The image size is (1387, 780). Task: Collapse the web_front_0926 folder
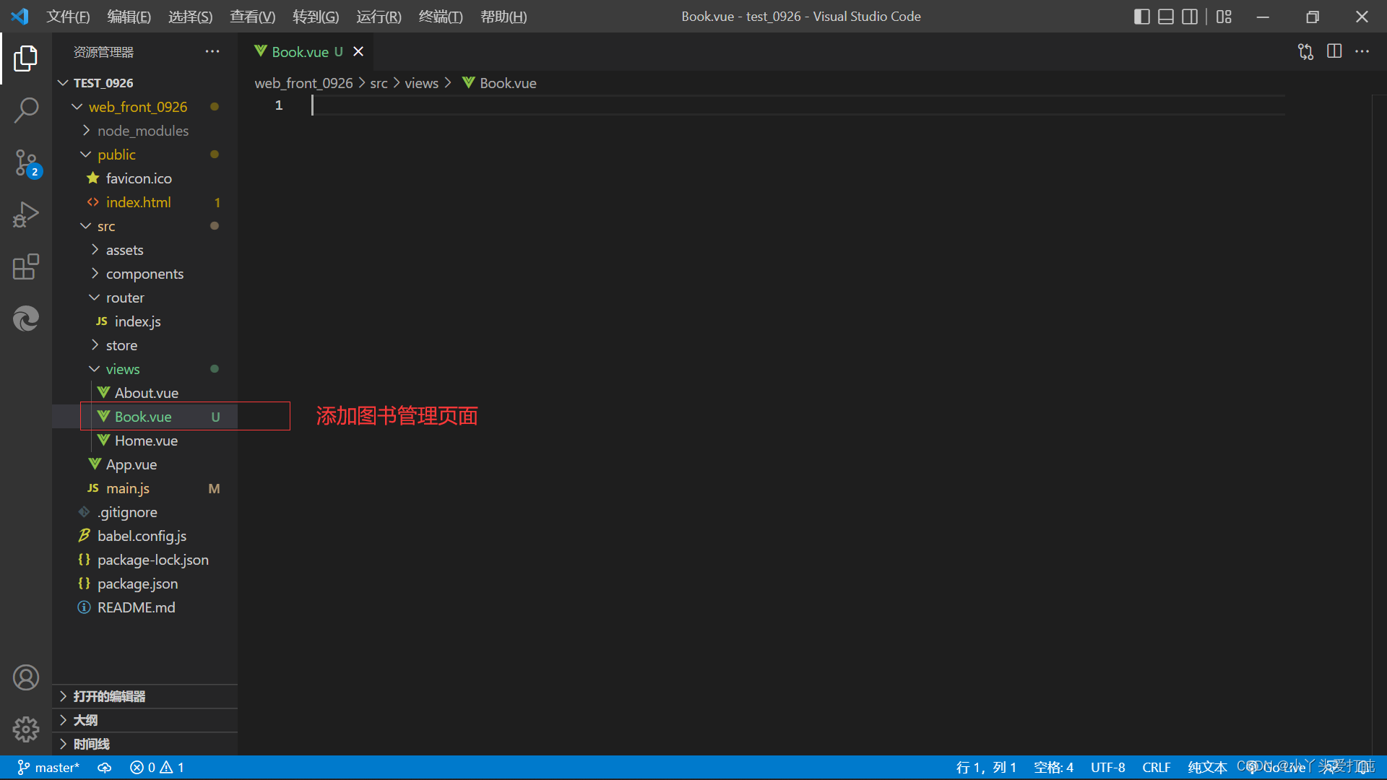click(x=77, y=107)
